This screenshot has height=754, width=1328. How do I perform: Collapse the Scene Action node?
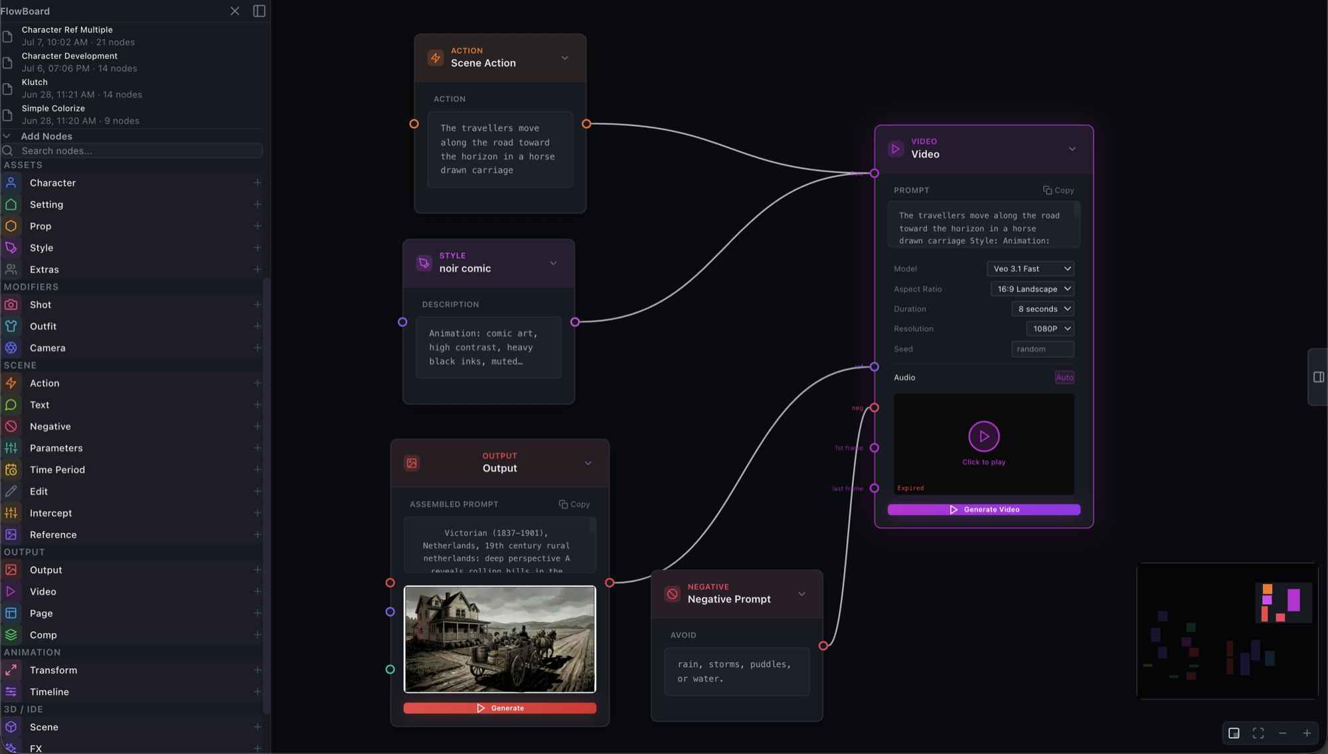pos(565,58)
